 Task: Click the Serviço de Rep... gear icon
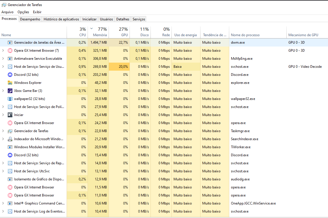coord(10,163)
